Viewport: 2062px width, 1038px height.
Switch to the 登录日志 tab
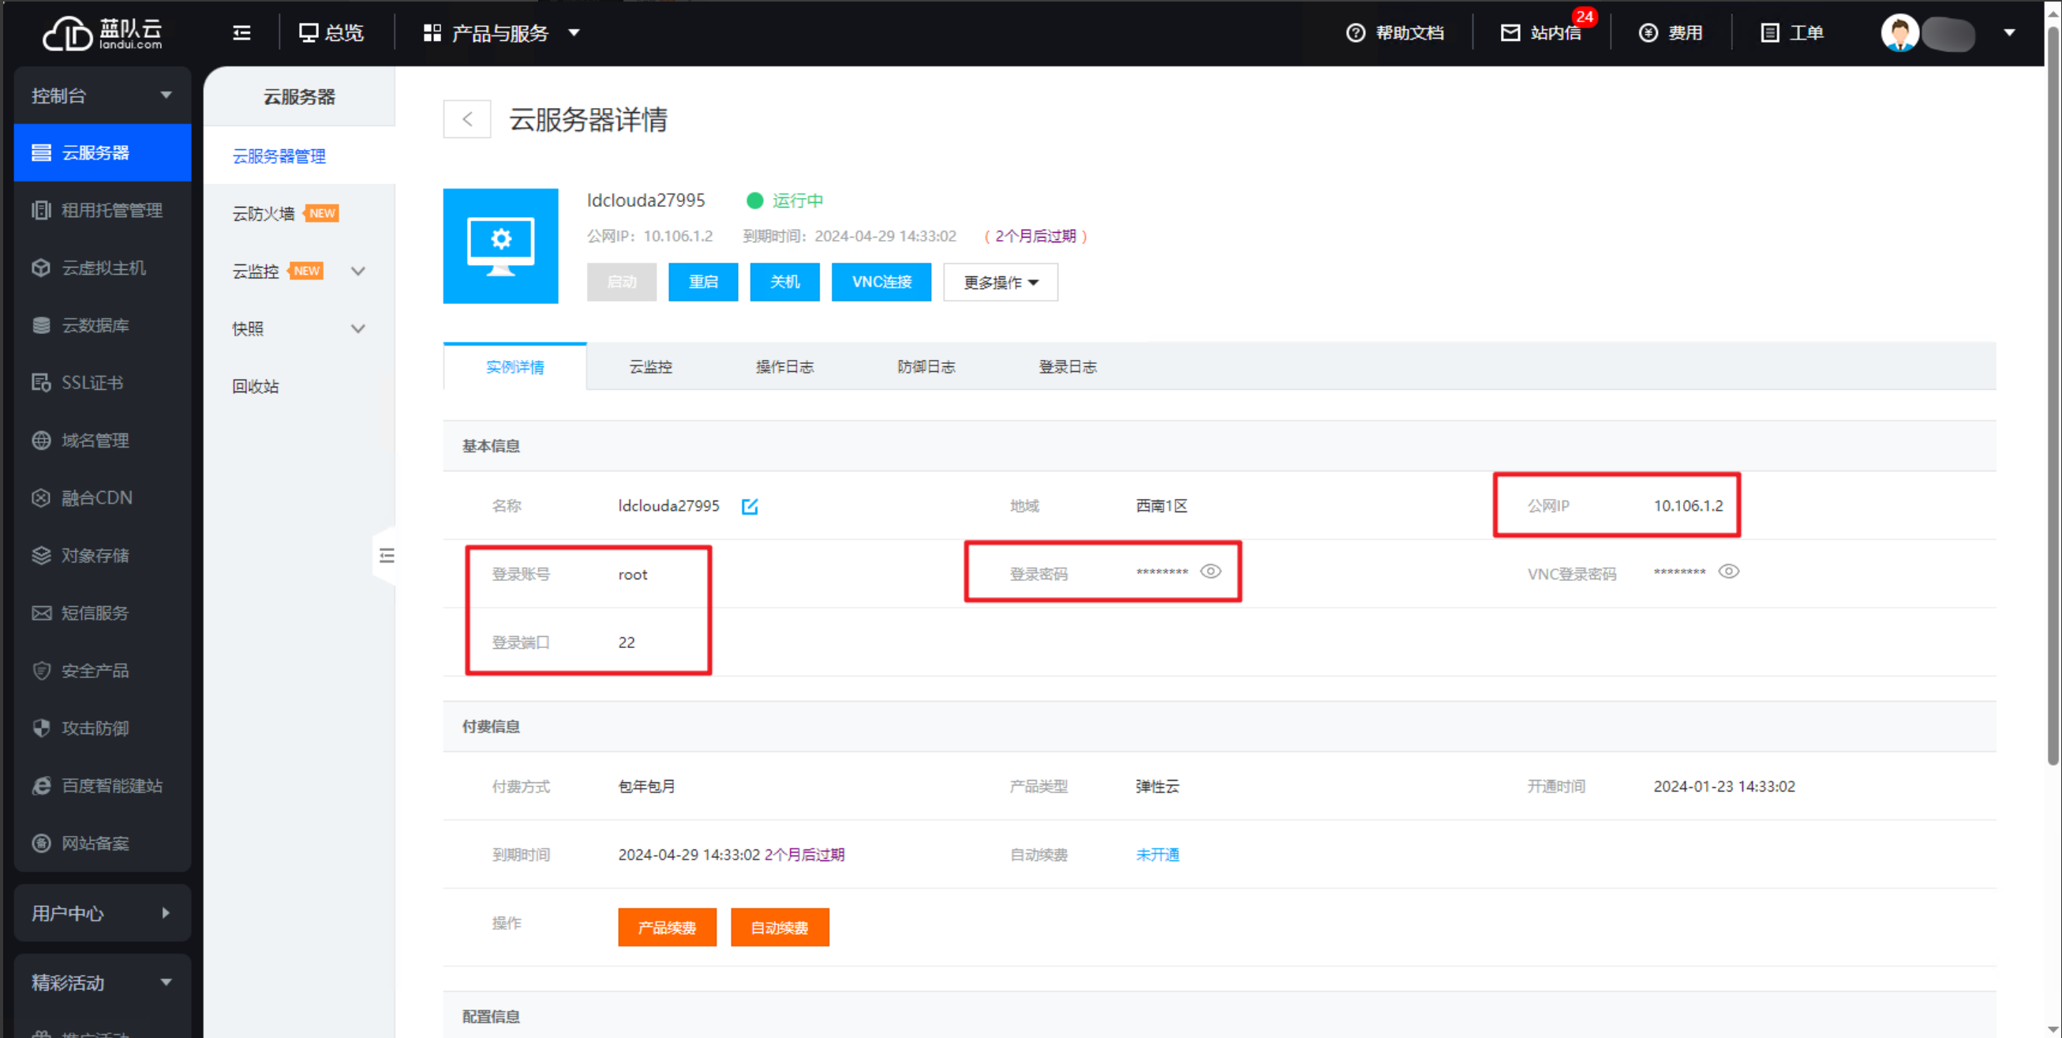pyautogui.click(x=1067, y=367)
